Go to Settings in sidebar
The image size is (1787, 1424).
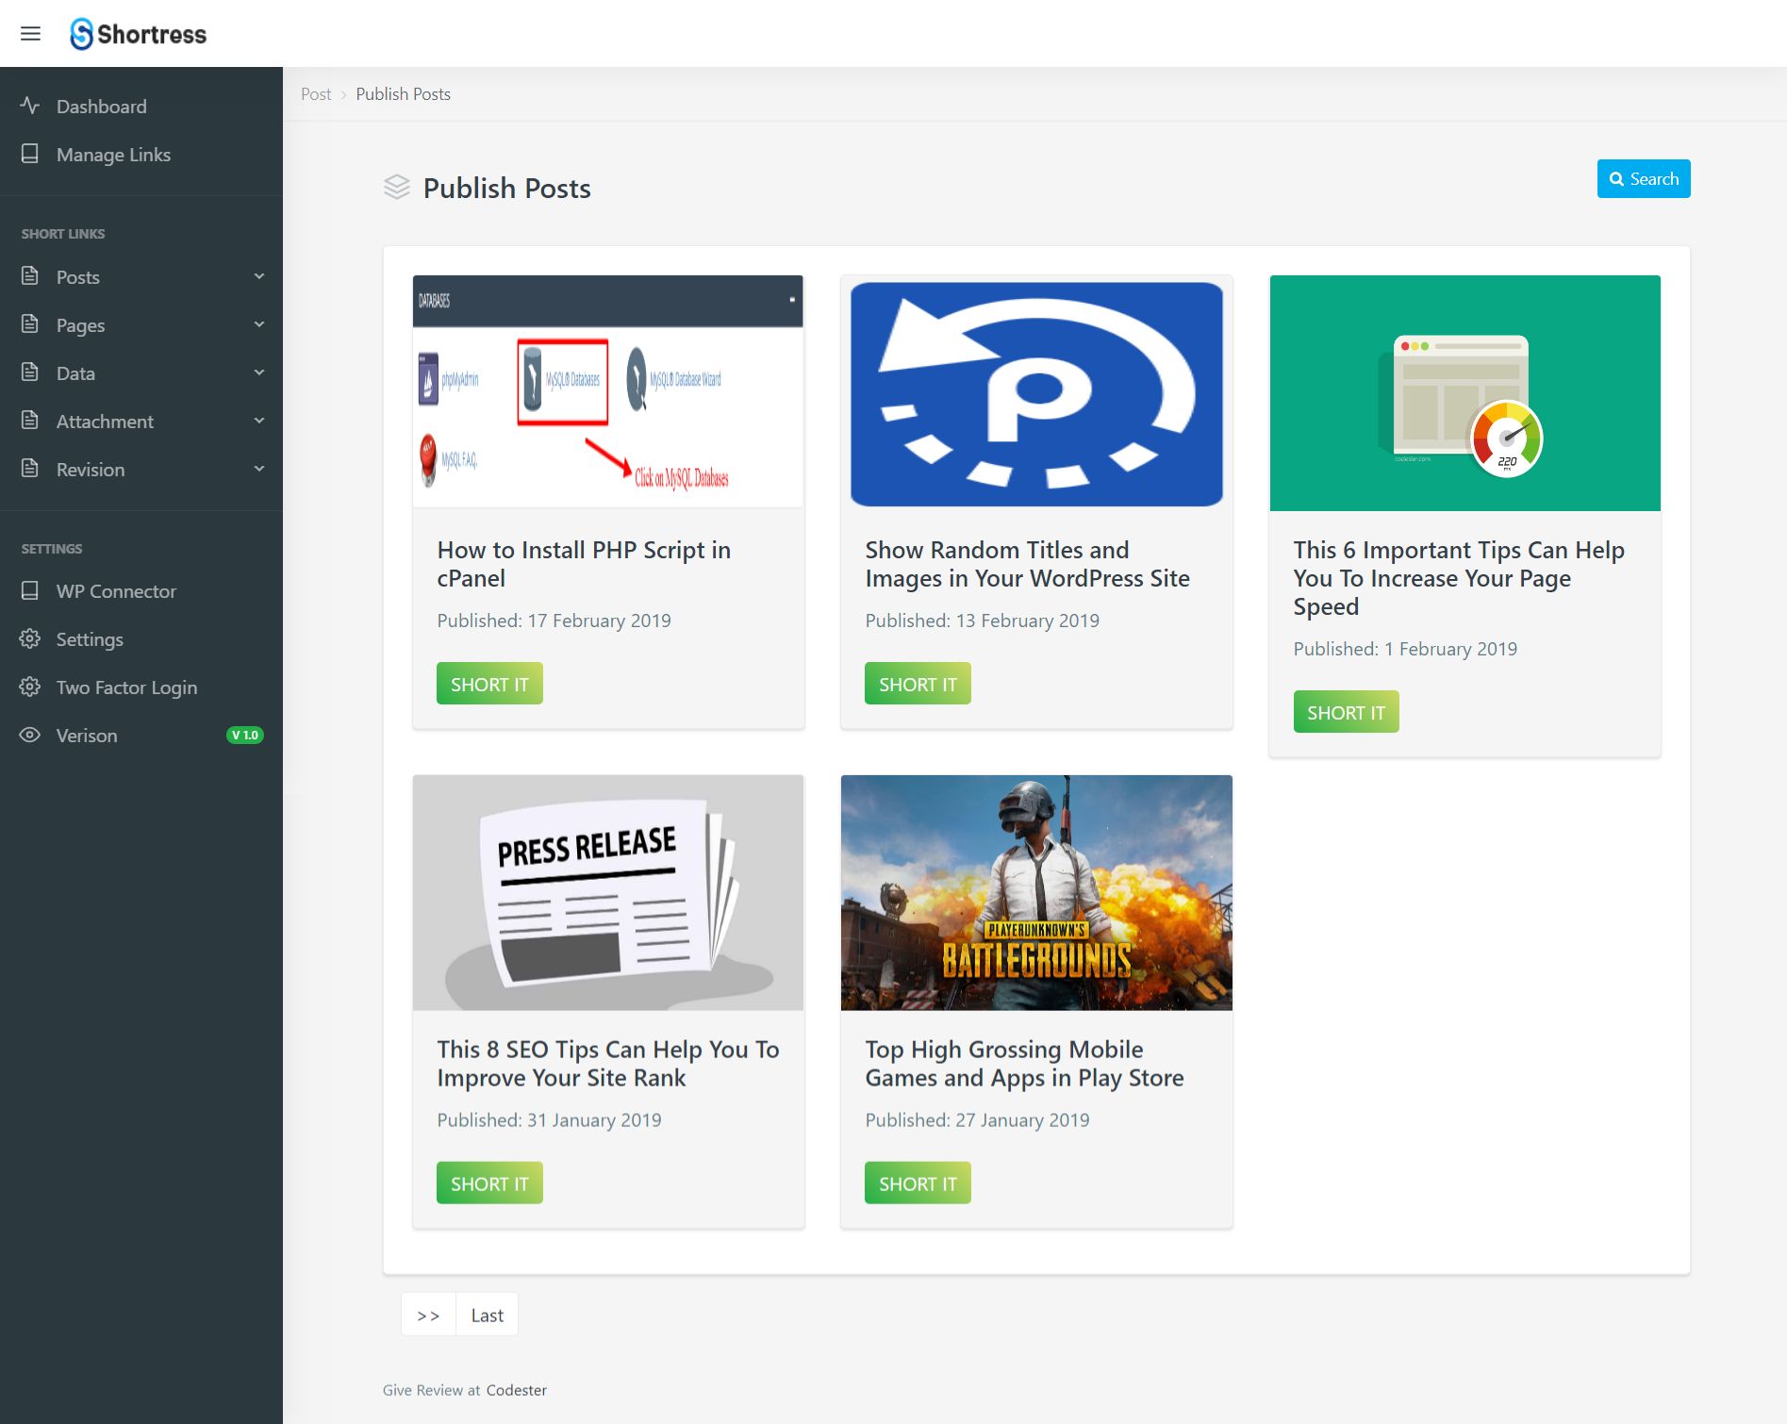coord(141,639)
